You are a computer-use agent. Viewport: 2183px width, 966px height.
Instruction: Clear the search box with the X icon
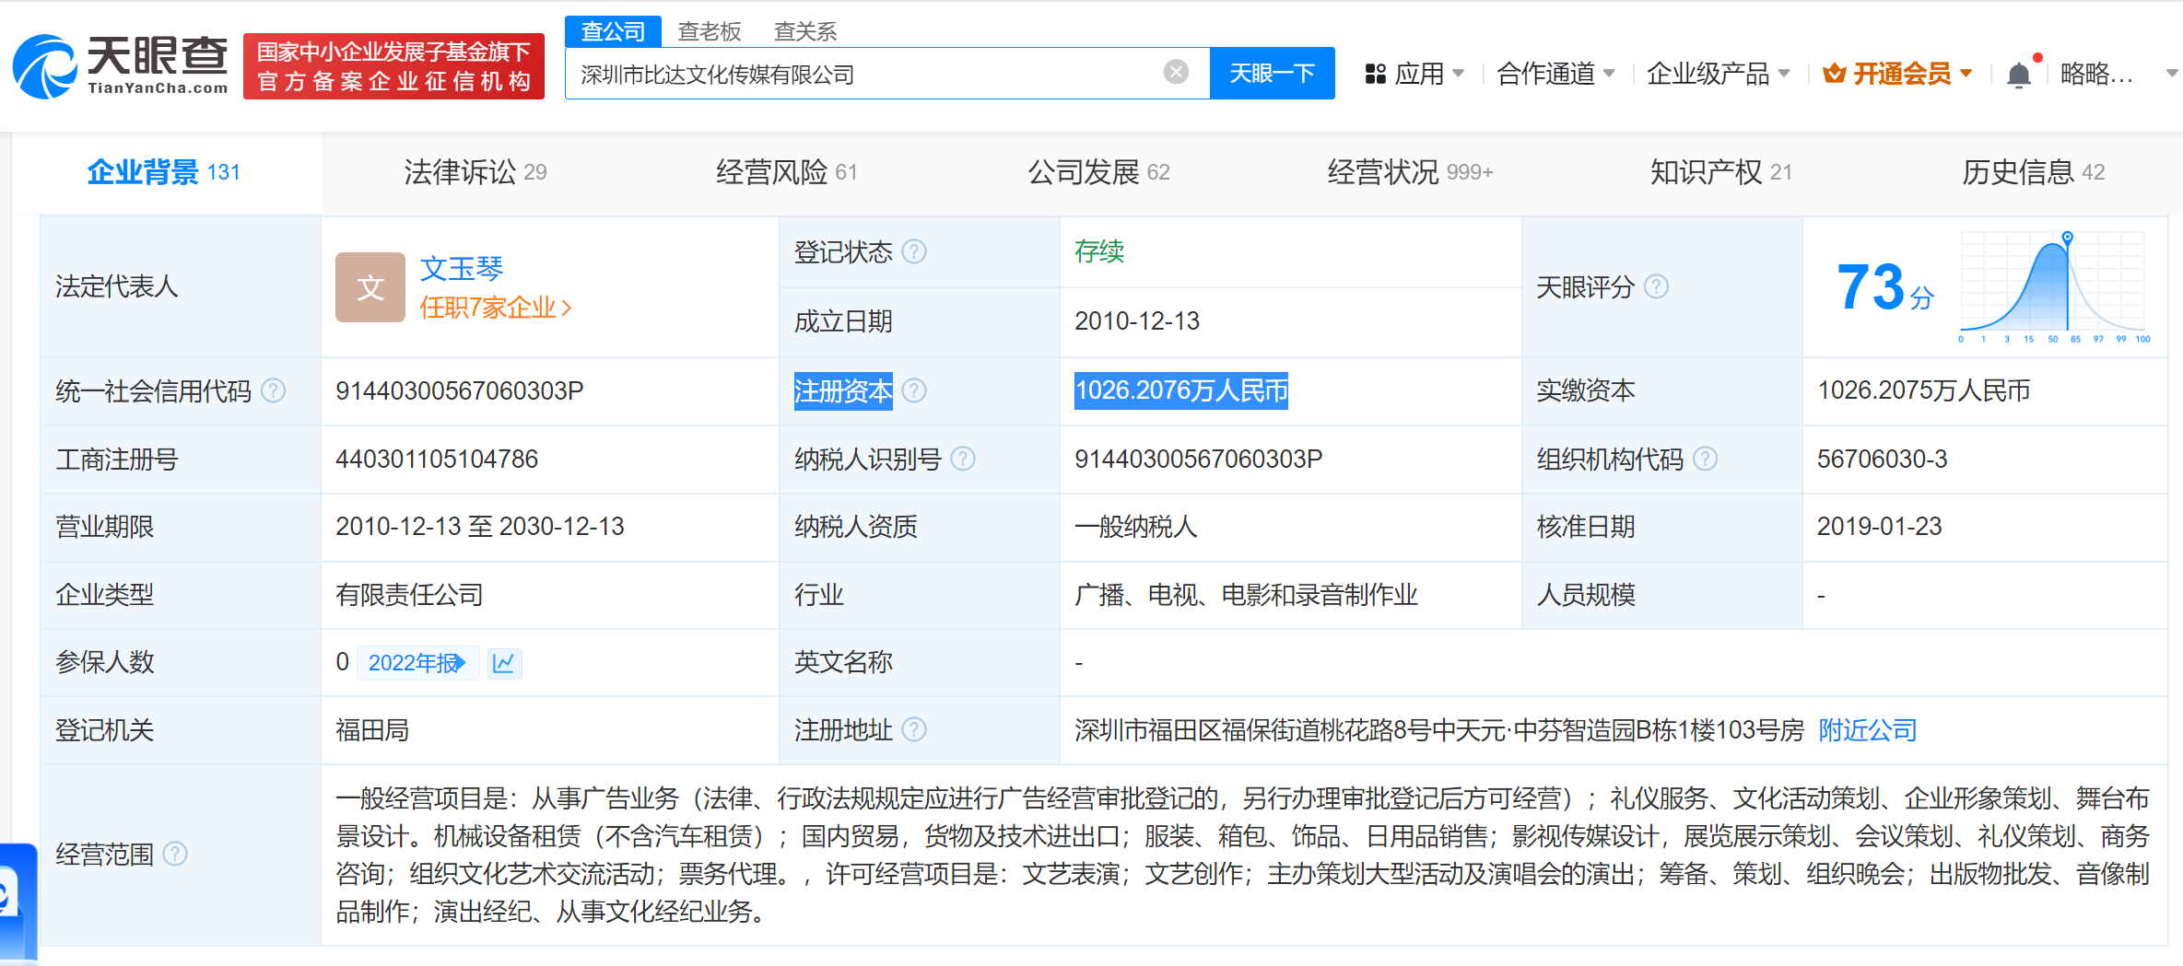(1174, 71)
